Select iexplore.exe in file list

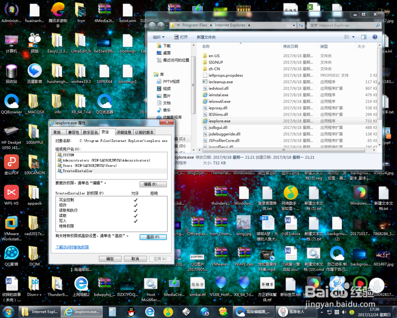point(289,121)
